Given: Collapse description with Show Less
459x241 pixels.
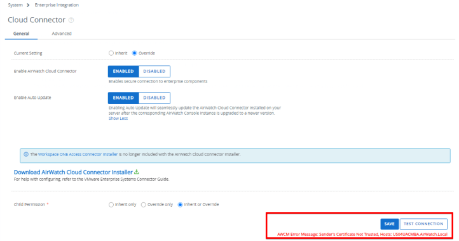Looking at the screenshot, I should (118, 119).
